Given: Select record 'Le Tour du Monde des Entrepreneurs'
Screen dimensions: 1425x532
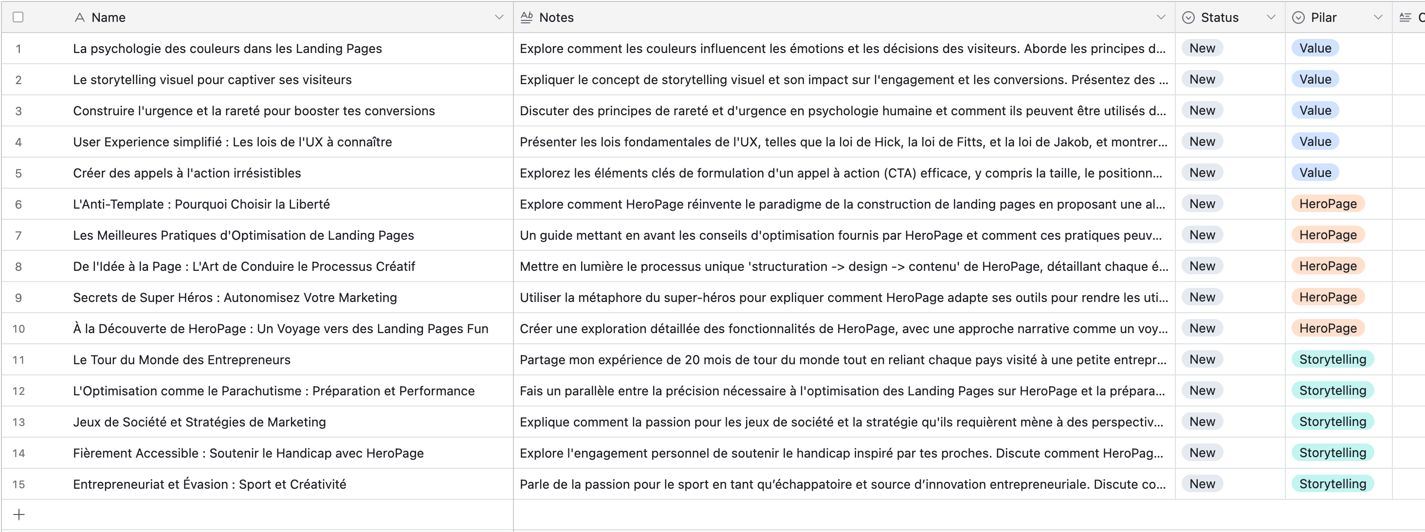Looking at the screenshot, I should coord(182,360).
